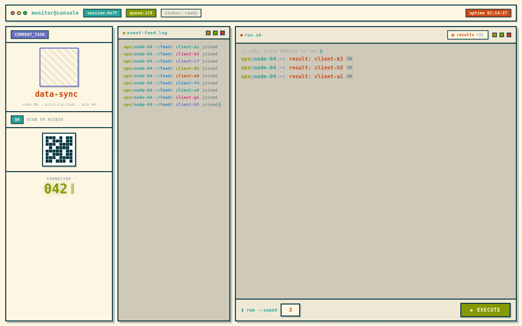Select the event-feed.log tab title

tap(147, 33)
